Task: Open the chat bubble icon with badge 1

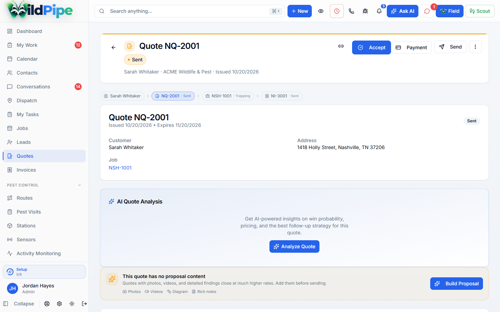Action: (x=427, y=11)
